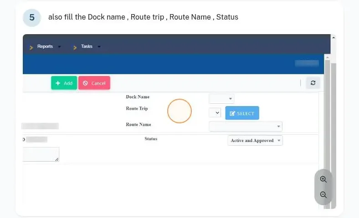Zoom in with magnifier plus icon

[x=323, y=179]
